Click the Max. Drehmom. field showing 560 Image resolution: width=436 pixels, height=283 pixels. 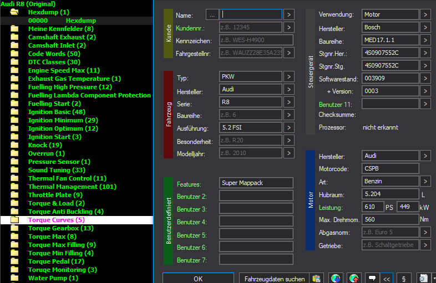pyautogui.click(x=391, y=219)
